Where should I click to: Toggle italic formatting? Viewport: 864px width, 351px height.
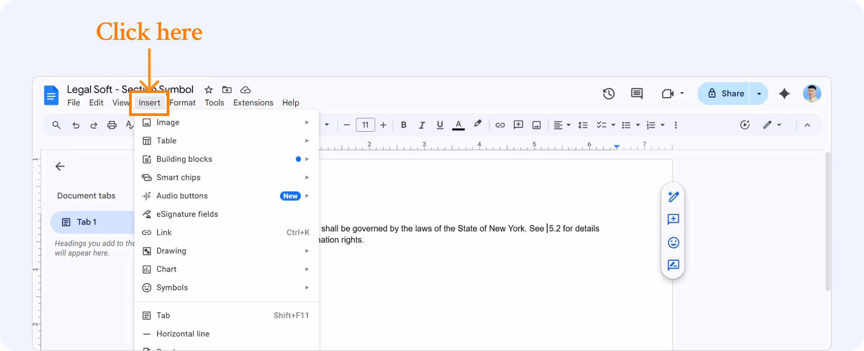(x=422, y=125)
